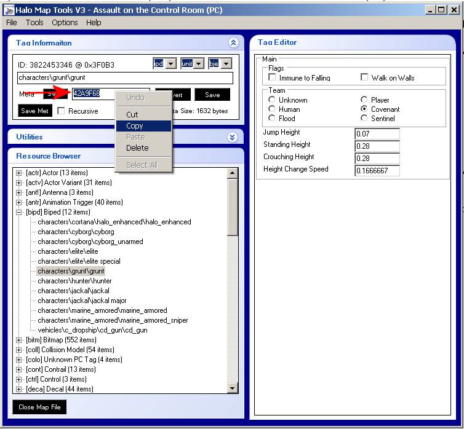Open the Tools menu

click(34, 23)
